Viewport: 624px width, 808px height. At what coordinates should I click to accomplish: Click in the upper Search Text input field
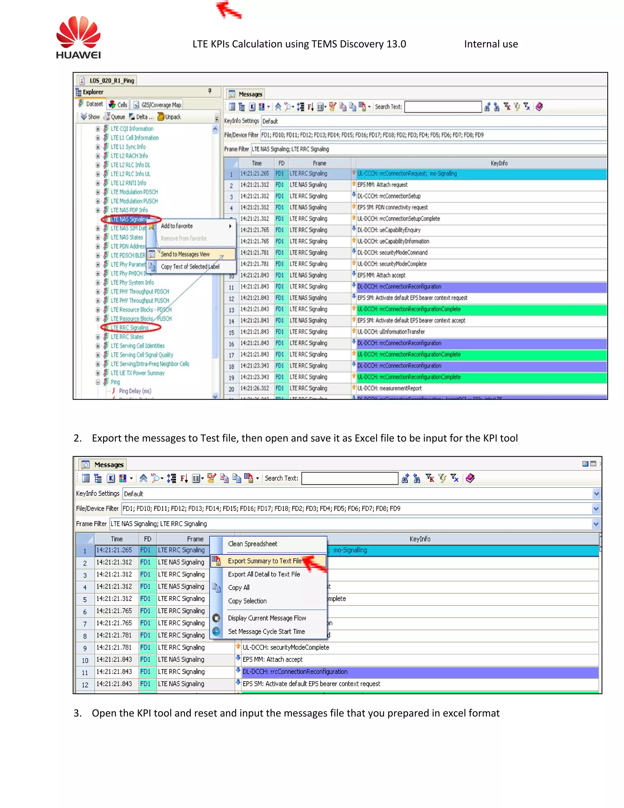443,107
